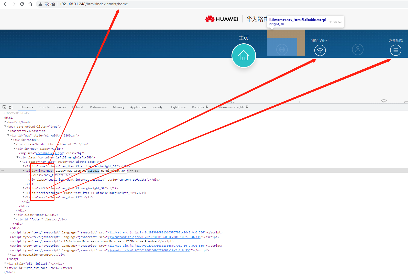The height and width of the screenshot is (275, 408).
Task: Activate the DevTools element inspector tool
Action: [4, 107]
